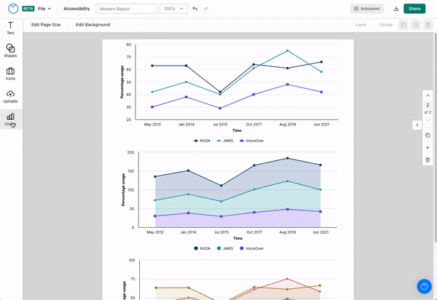Toggle NVDA series in area chart legend

click(202, 248)
